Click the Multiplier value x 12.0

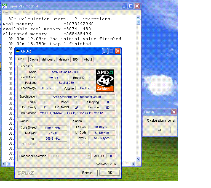coord(53,133)
